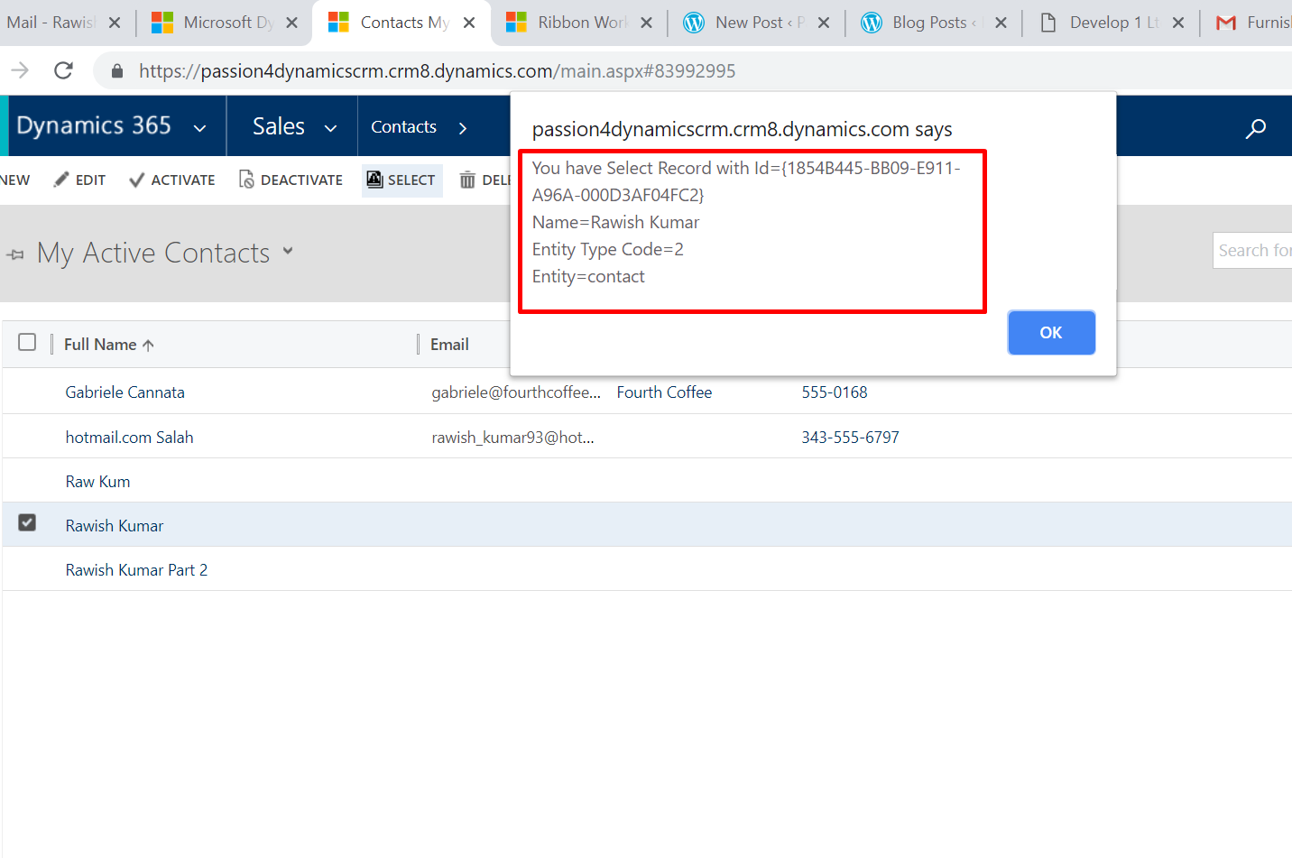Sort by the Full Name column header
Screen dimensions: 1292x858
pos(100,345)
